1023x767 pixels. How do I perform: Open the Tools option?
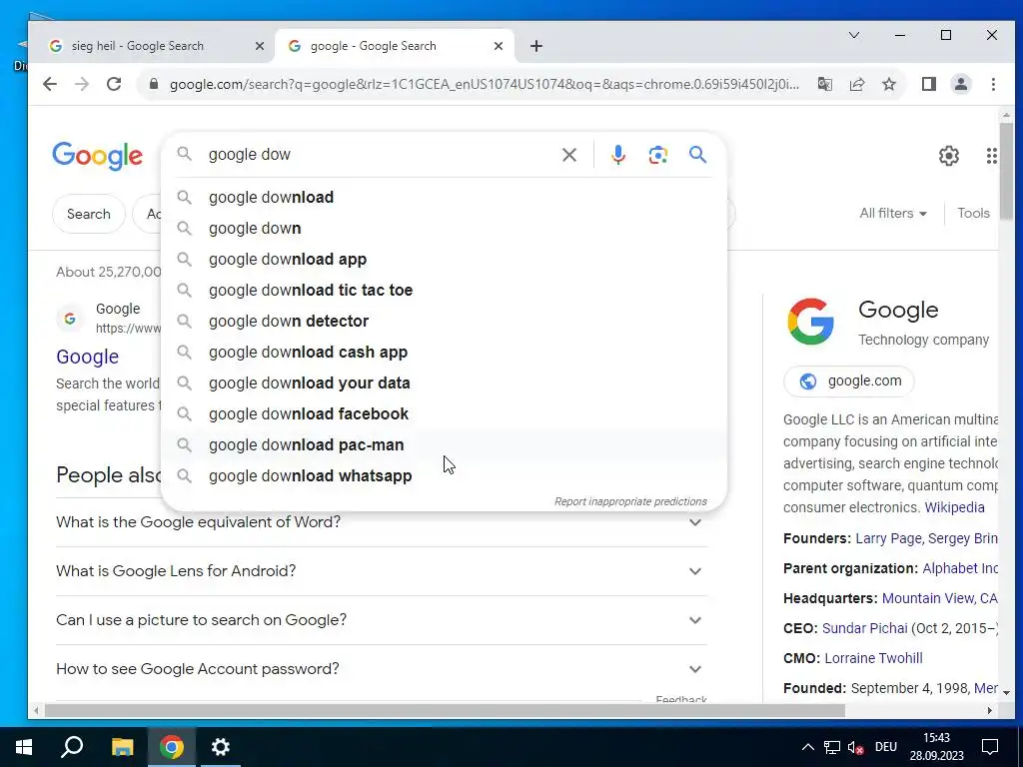973,214
